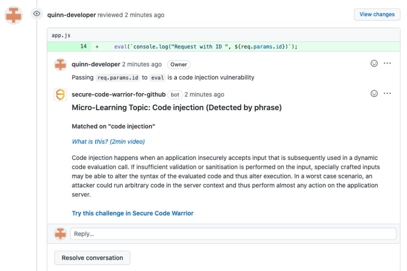Open the options menu on the bot comment
The width and height of the screenshot is (407, 271).
click(387, 93)
